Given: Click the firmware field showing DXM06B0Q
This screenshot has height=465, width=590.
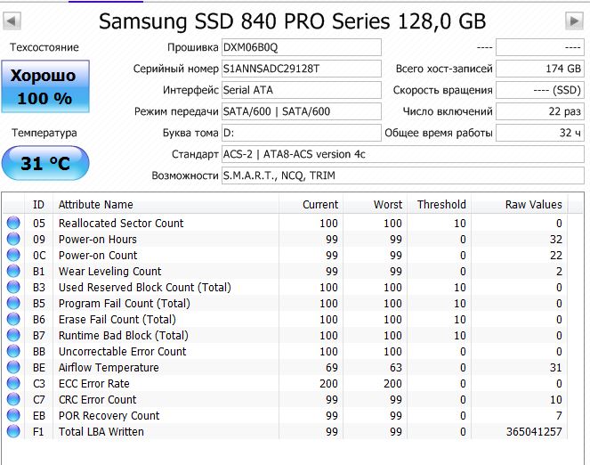Looking at the screenshot, I should pos(301,47).
